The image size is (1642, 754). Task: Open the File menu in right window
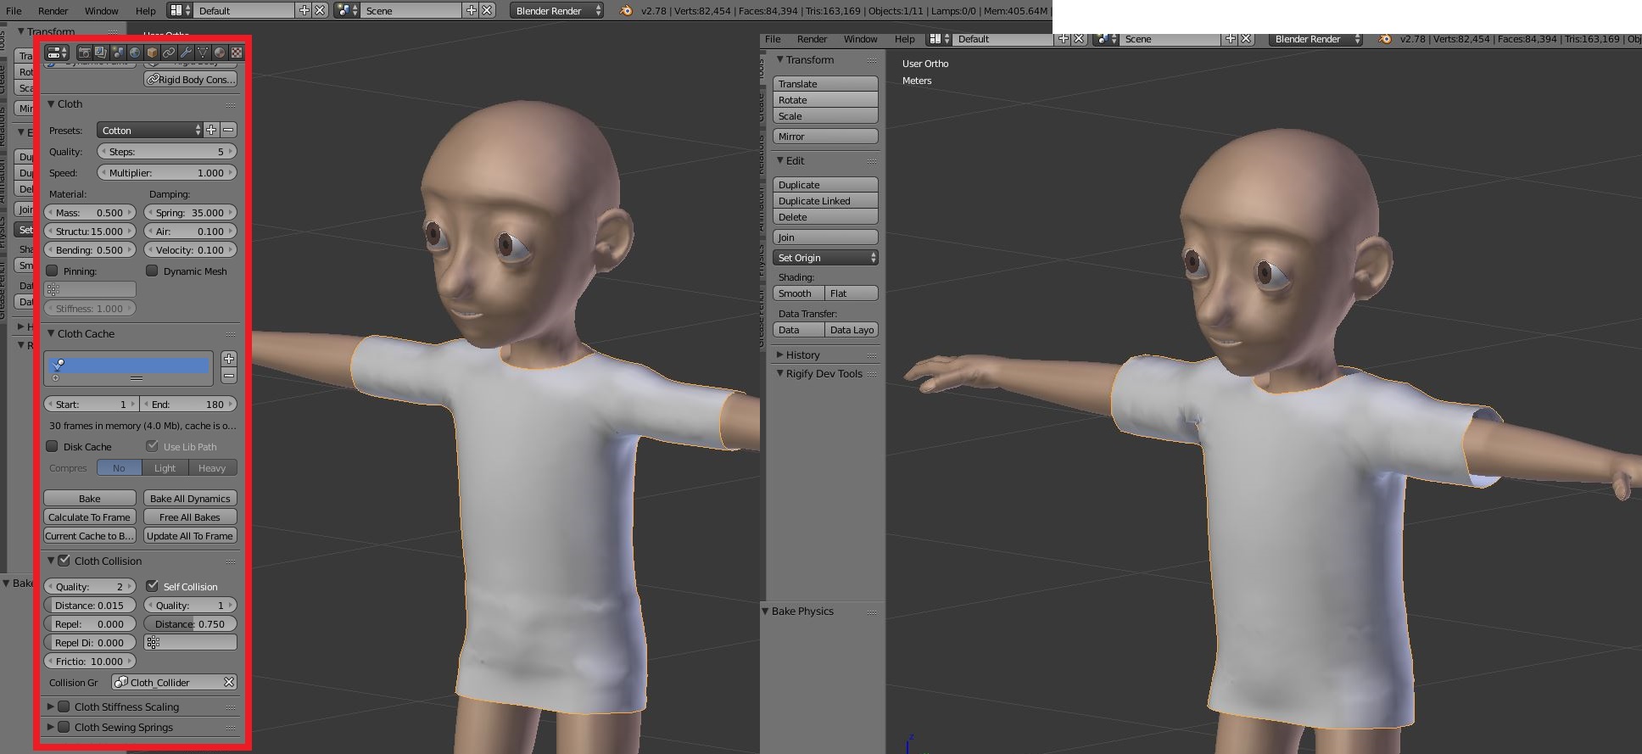[x=773, y=39]
